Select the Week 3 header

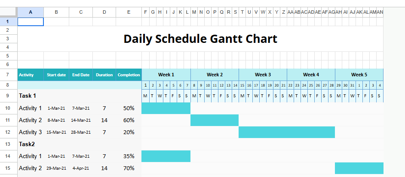[263, 75]
